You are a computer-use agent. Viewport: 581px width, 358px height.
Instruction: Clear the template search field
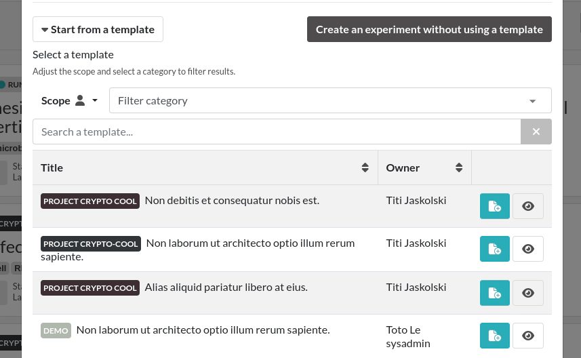536,132
